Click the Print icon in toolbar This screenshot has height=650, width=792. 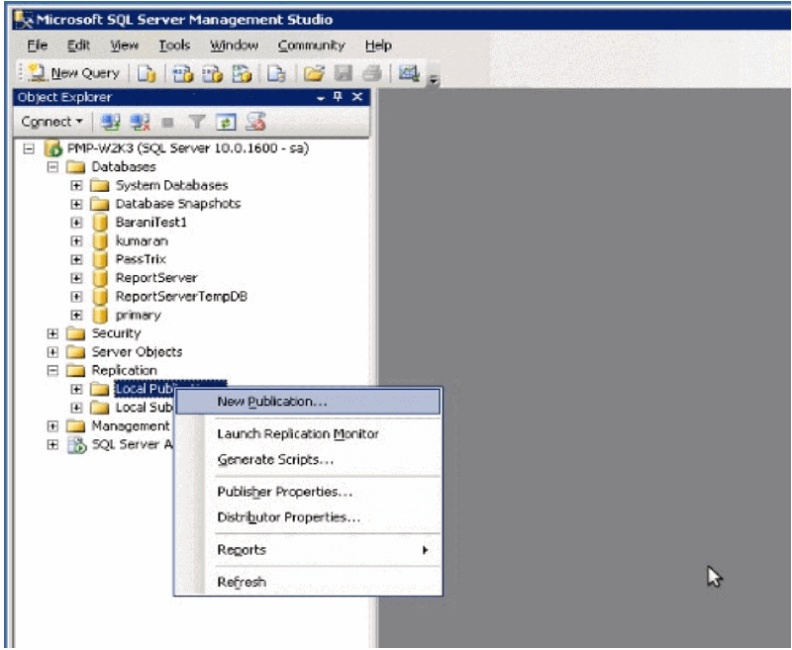(372, 73)
